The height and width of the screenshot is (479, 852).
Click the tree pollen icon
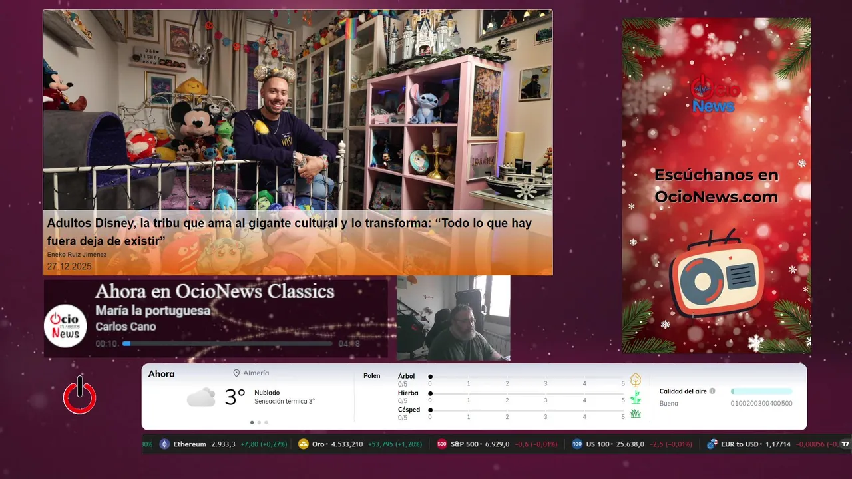(636, 380)
